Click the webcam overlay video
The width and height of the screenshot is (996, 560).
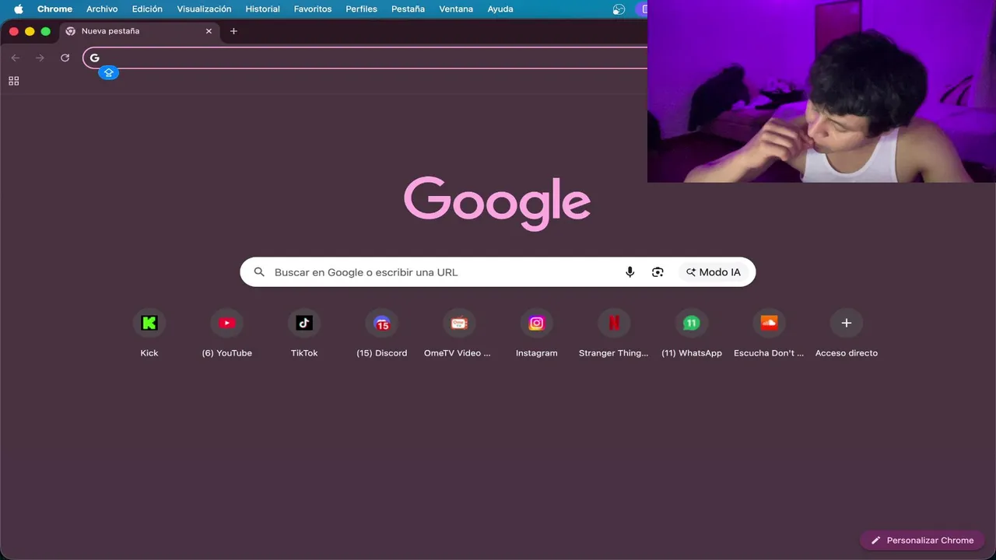pos(822,91)
